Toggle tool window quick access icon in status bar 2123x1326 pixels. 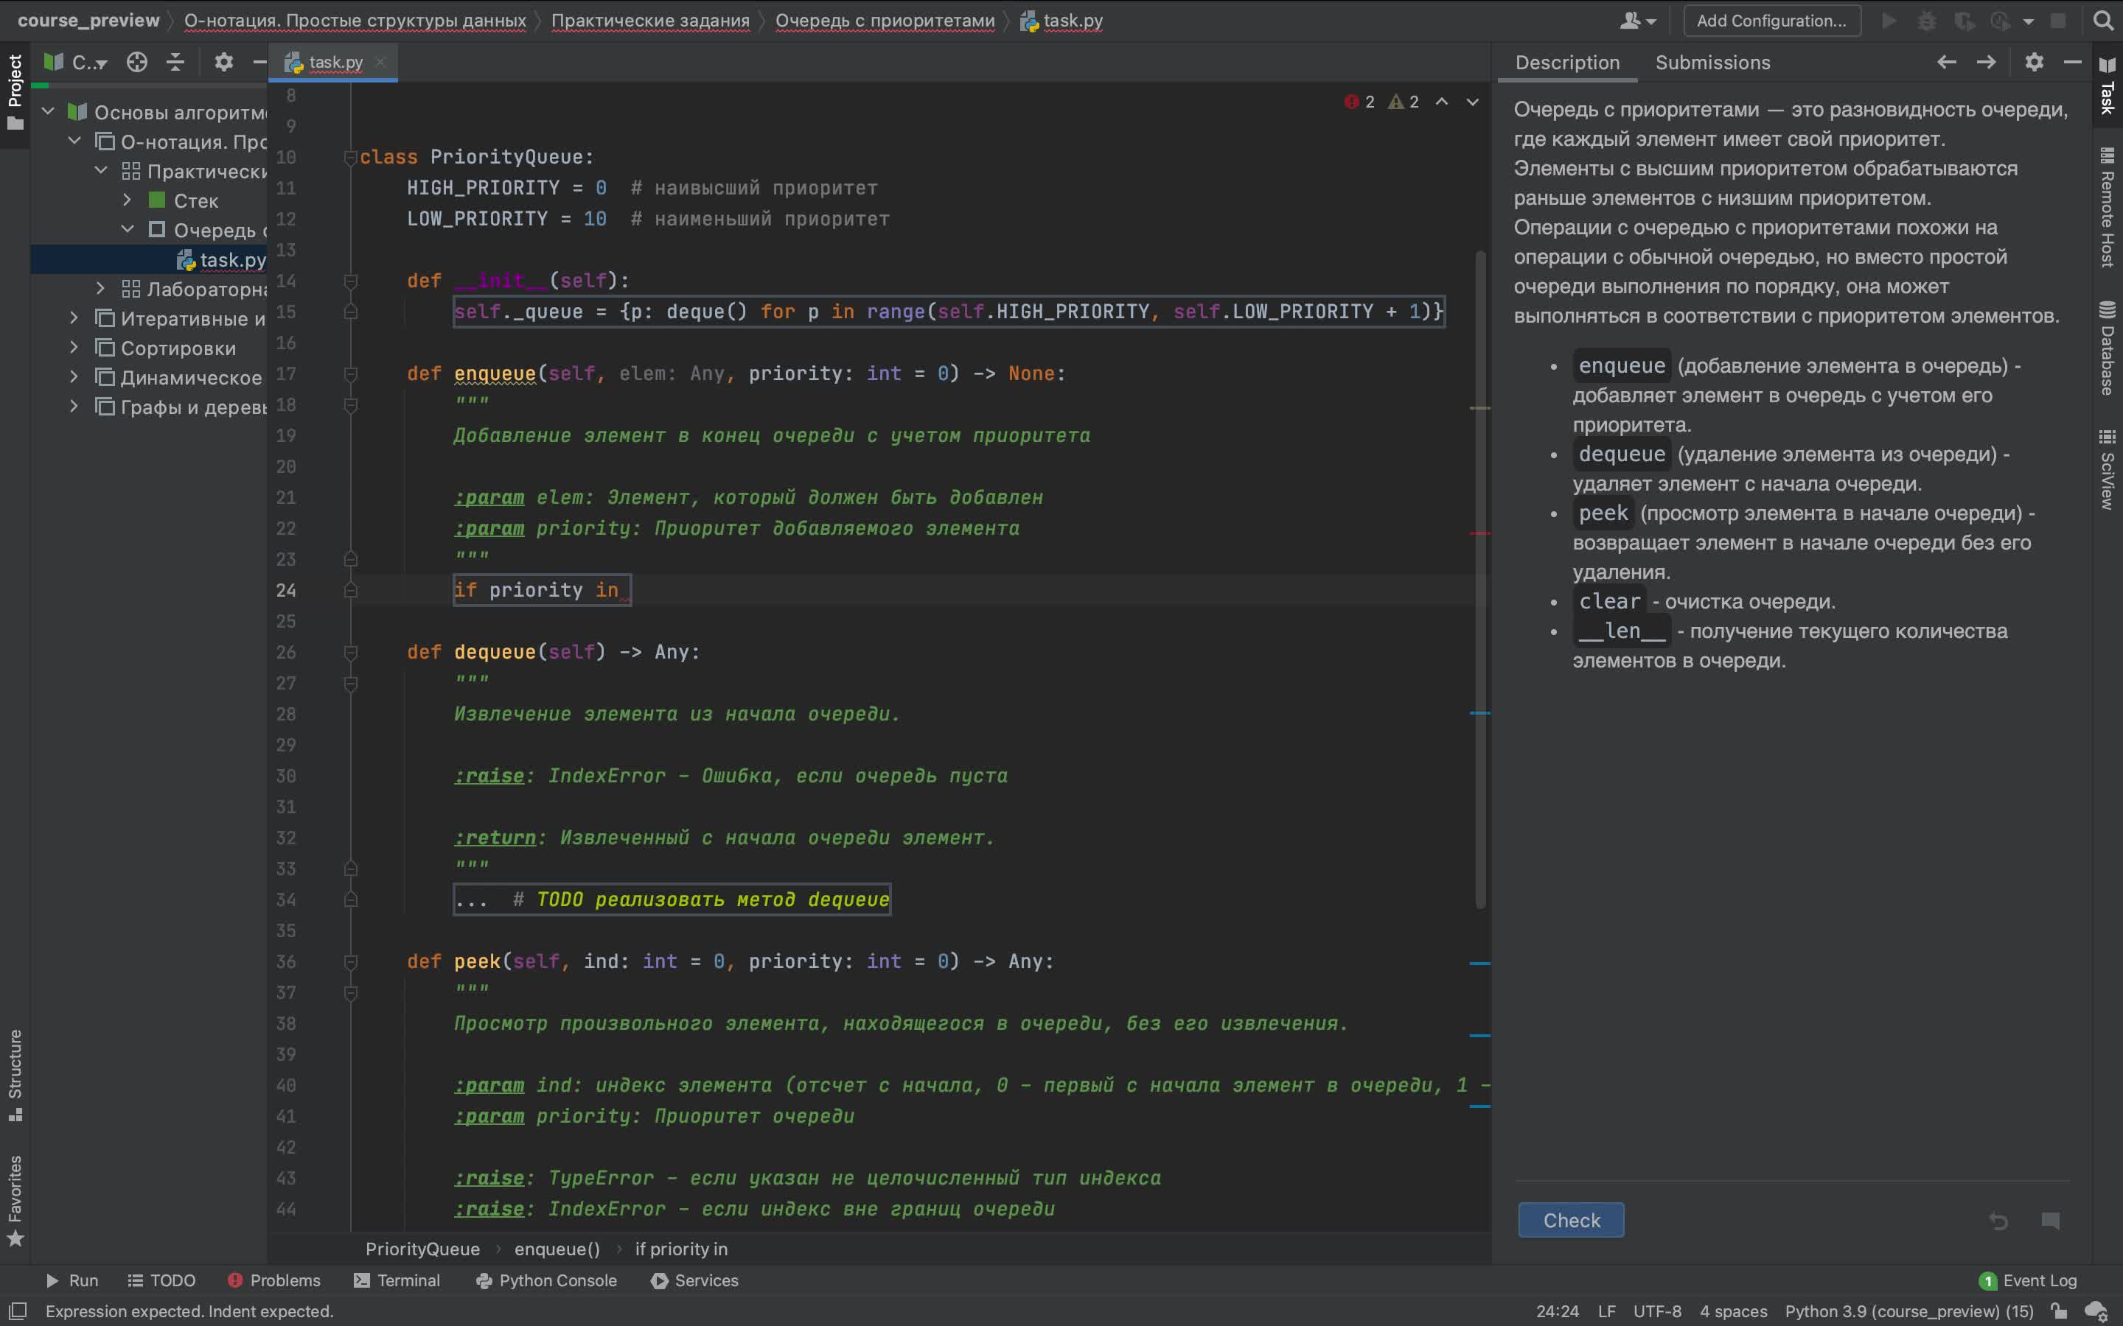[18, 1311]
